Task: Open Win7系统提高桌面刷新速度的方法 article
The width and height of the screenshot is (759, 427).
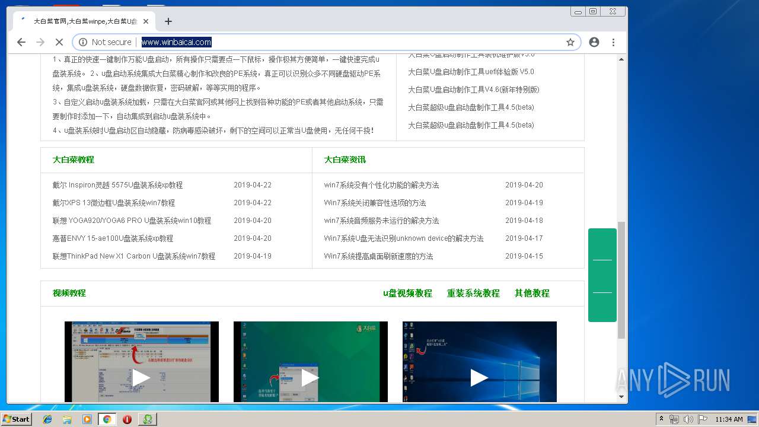Action: (x=378, y=256)
